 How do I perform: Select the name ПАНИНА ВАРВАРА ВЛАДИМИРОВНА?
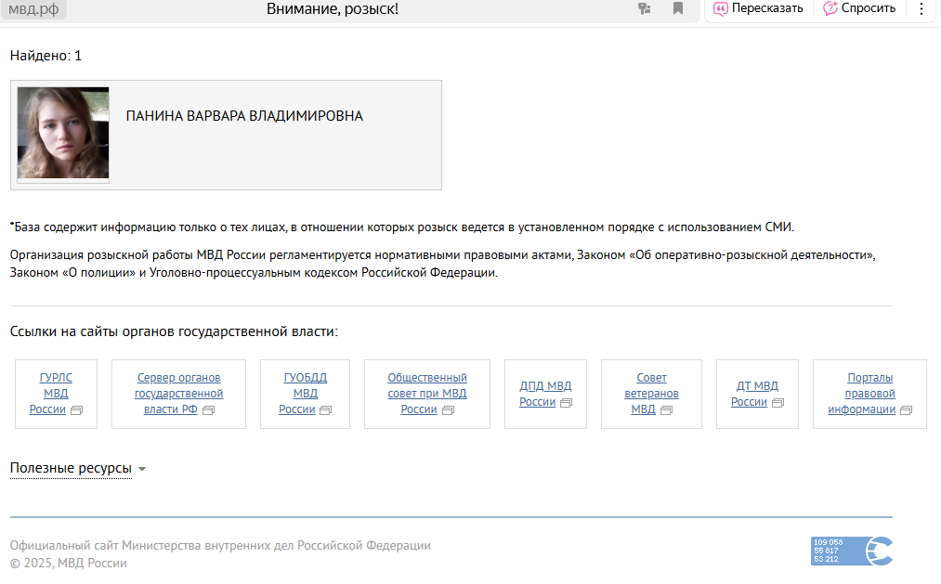244,116
